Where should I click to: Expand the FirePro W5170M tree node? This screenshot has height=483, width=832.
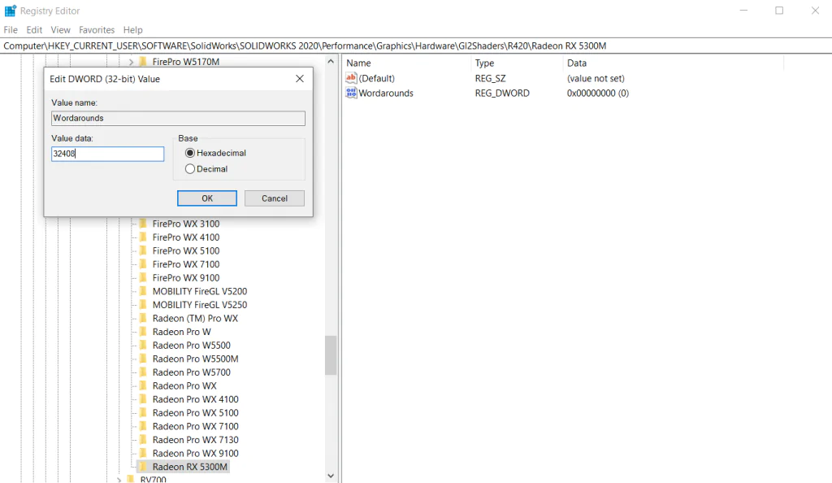[x=131, y=62]
